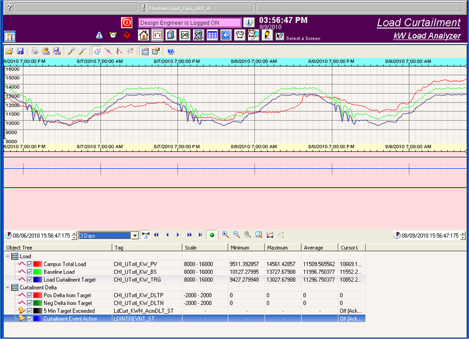469x339 pixels.
Task: Collapse the Curtailment Delta group
Action: [6, 287]
